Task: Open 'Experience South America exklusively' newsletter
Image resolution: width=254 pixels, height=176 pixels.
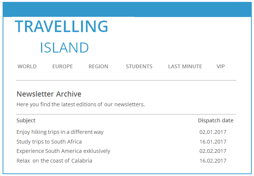Action: (x=63, y=151)
